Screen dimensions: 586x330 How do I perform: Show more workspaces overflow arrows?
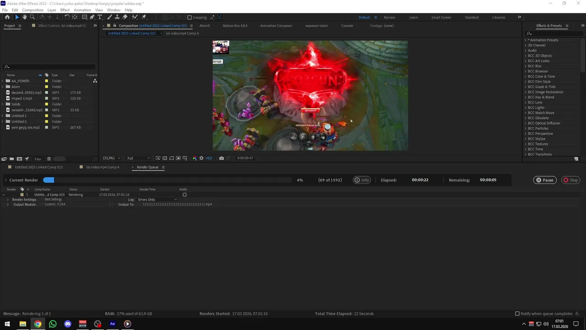point(519,17)
